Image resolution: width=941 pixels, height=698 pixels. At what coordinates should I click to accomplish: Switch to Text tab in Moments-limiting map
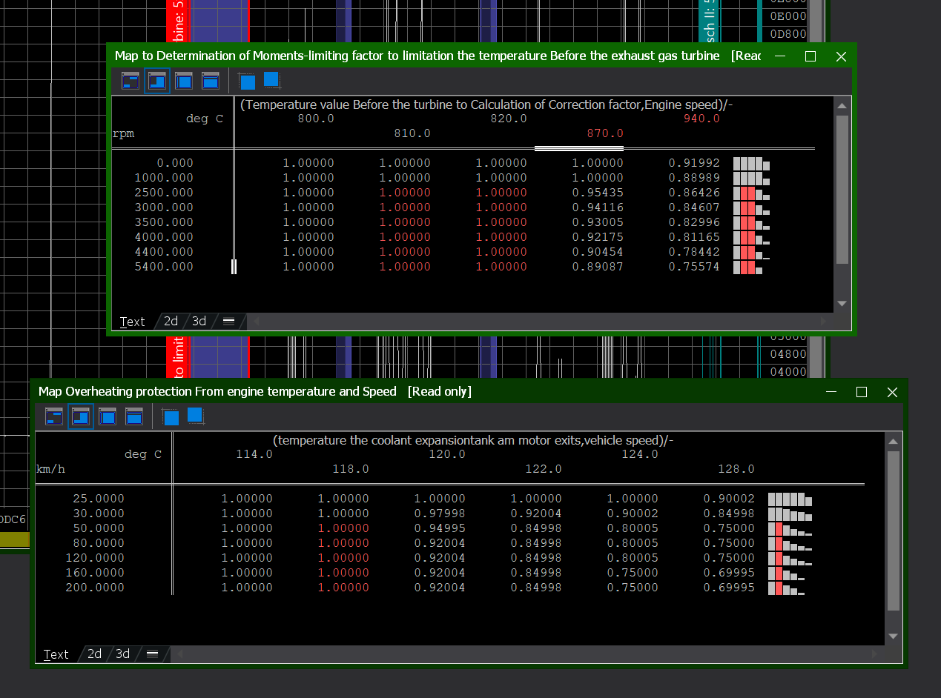click(x=133, y=321)
